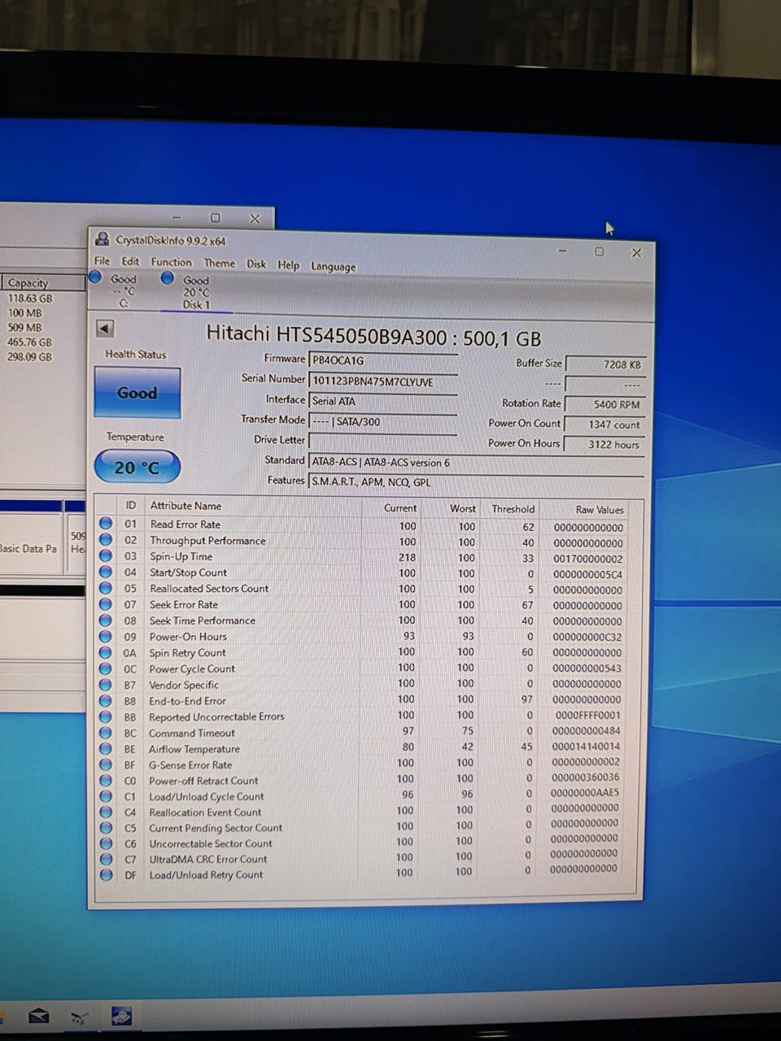Open the File menu

pos(102,261)
